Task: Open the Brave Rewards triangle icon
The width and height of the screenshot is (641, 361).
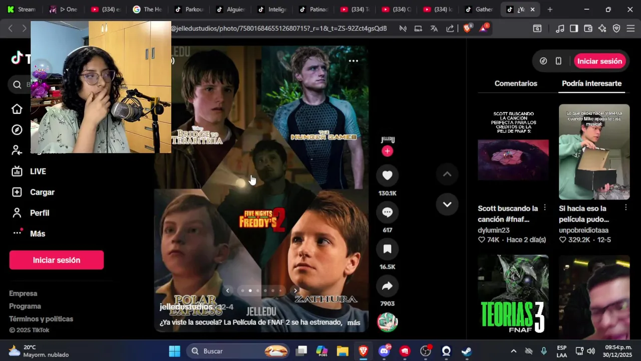Action: (x=484, y=29)
